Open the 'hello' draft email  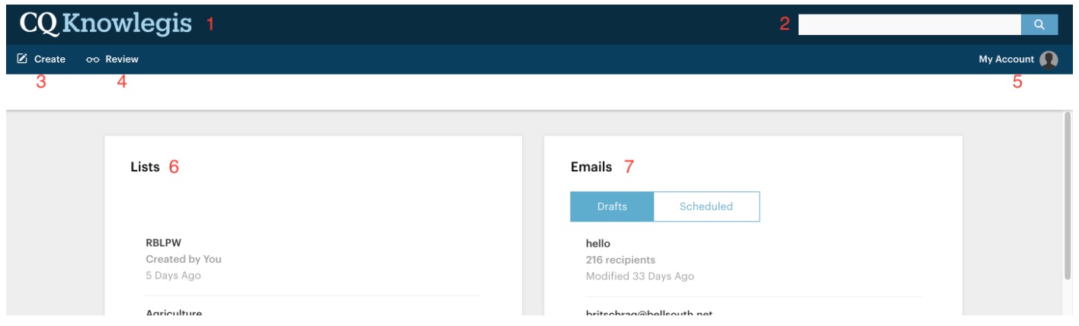click(x=598, y=244)
